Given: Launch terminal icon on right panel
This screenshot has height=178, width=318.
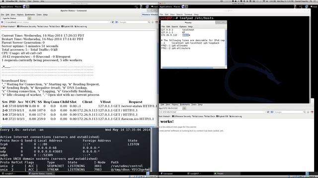Looking at the screenshot, I should (186, 6).
